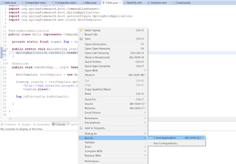Click the Undo Typing icon in context menu
Image resolution: width=236 pixels, height=164 pixels.
[x=81, y=30]
